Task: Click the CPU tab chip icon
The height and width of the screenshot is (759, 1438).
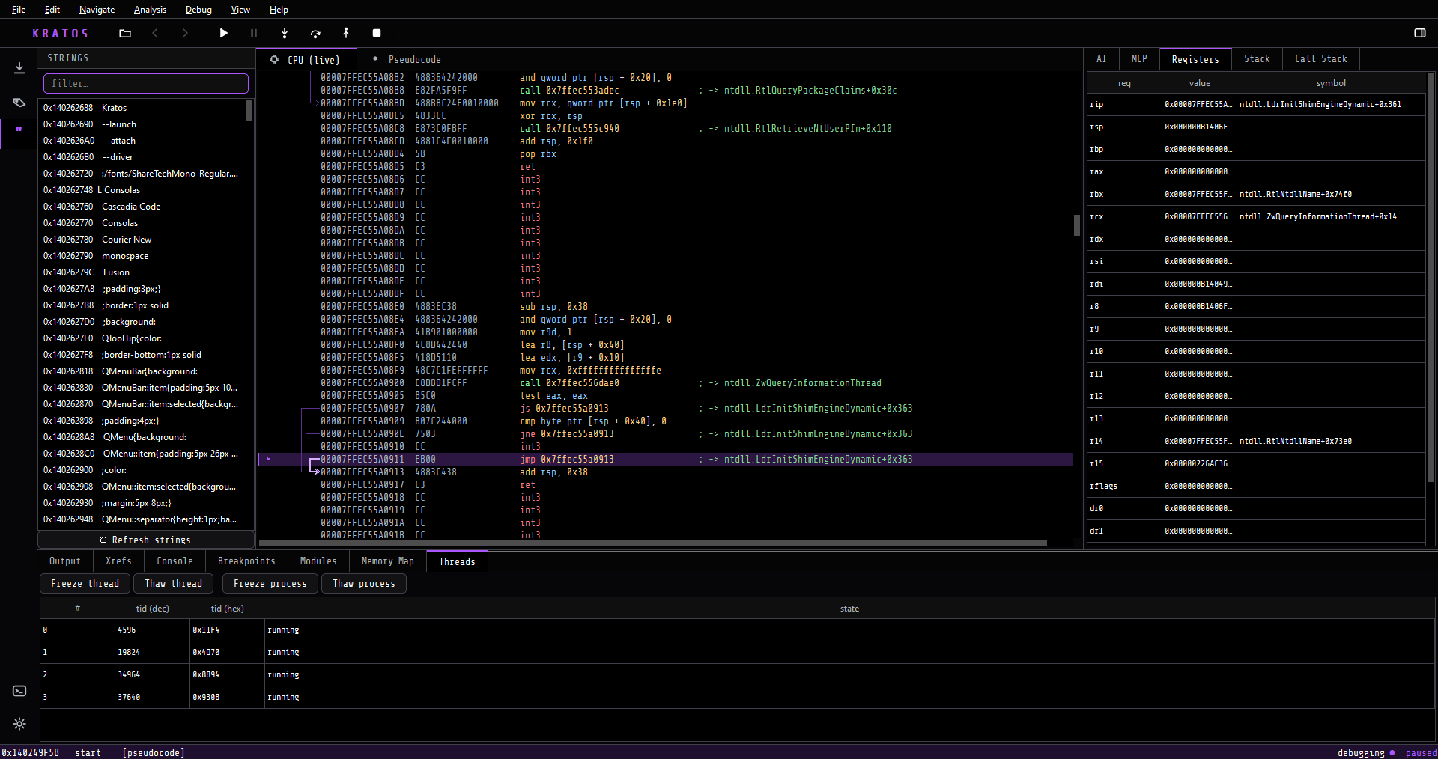Action: click(274, 59)
